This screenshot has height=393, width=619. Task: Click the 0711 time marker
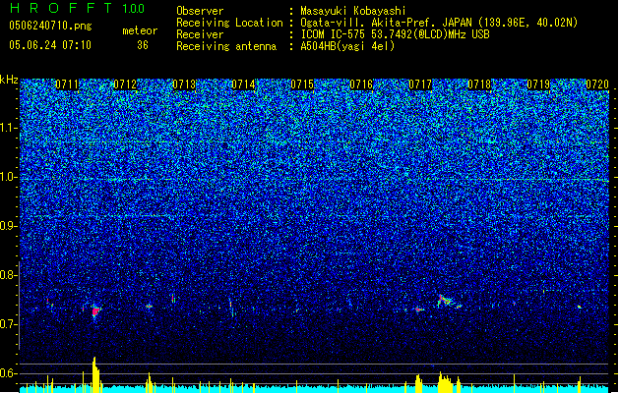click(67, 84)
